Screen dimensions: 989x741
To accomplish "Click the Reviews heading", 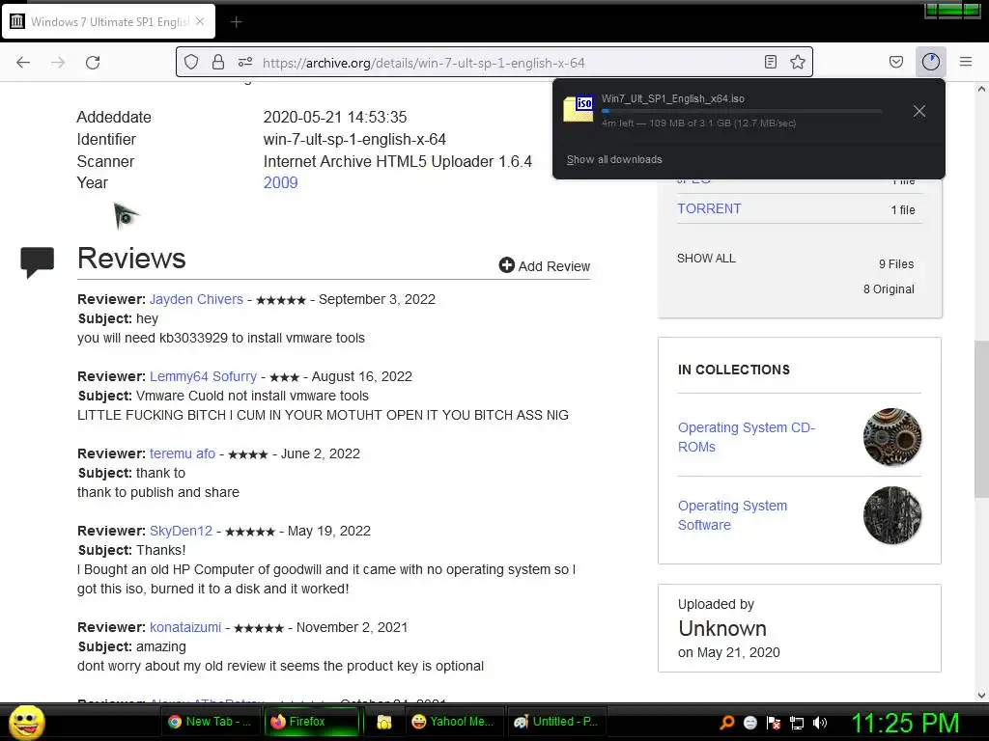I will [x=131, y=258].
